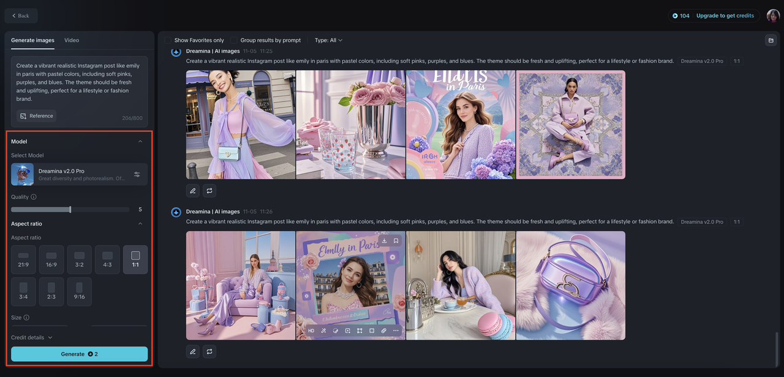Open model settings sliders icon
Viewport: 784px width, 377px height.
[137, 175]
